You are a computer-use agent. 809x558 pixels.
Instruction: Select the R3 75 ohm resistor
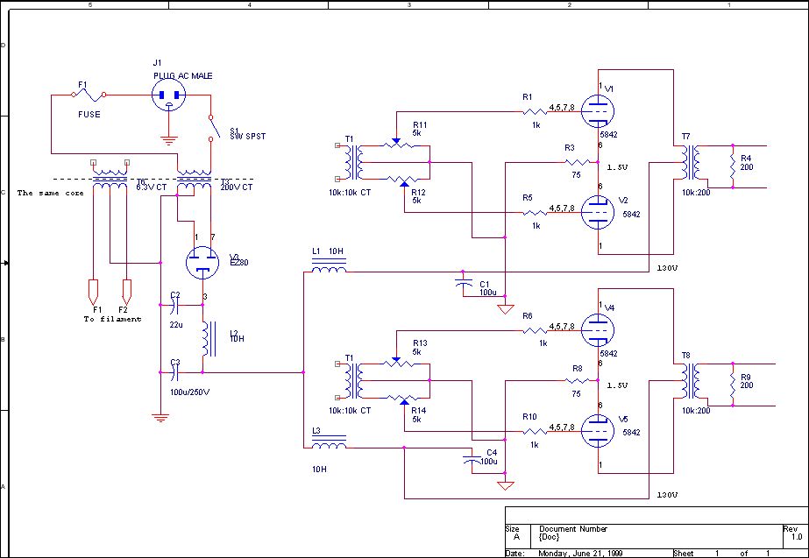578,163
